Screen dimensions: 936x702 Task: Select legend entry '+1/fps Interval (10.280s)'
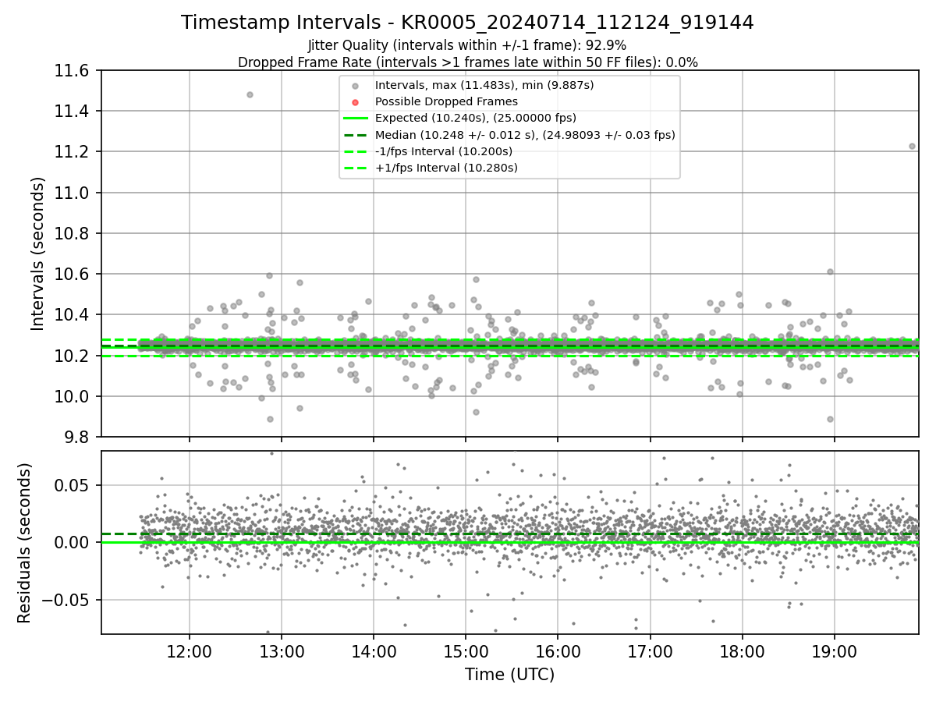[446, 168]
